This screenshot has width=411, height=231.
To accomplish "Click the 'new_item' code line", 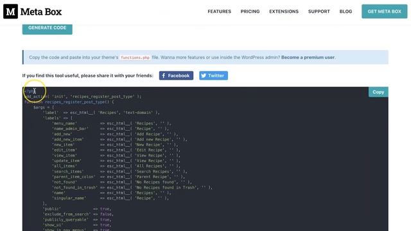I will pyautogui.click(x=115, y=145).
